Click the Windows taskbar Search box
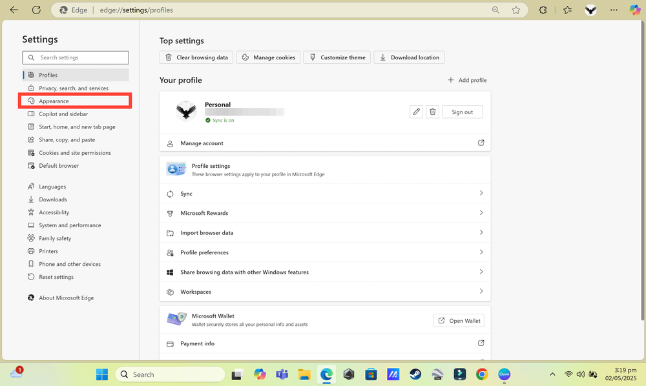The width and height of the screenshot is (646, 386). click(170, 374)
